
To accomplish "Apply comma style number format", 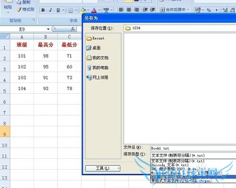I will (x=217, y=10).
